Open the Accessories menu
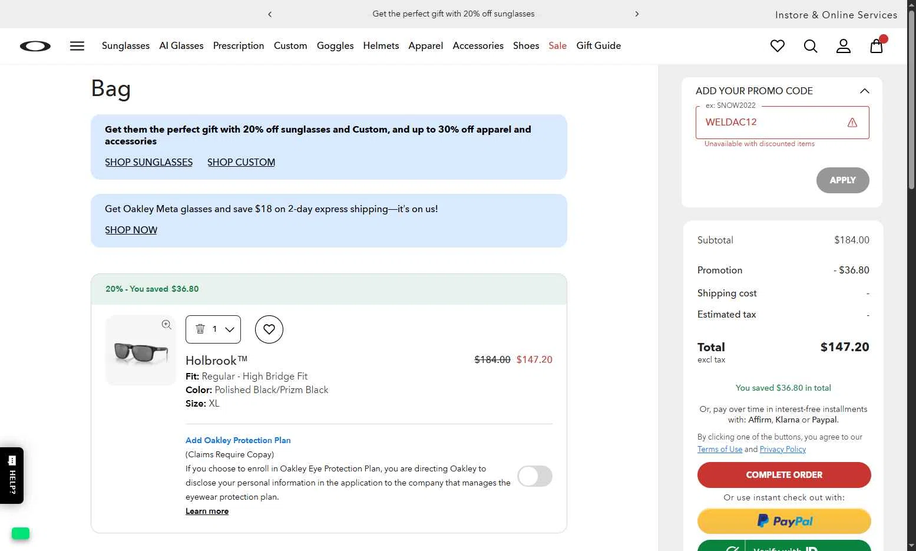Viewport: 916px width, 551px height. [478, 46]
